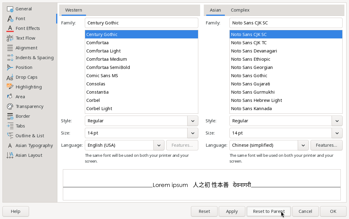Select Noto Sans Devanagari font
349x219 pixels.
[286, 51]
